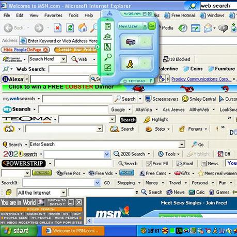Click the mailbox icon in AOL widget
Screen dimensions: 237x237
[x=130, y=42]
